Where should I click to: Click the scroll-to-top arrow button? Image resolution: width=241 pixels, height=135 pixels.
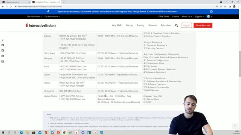235,126
